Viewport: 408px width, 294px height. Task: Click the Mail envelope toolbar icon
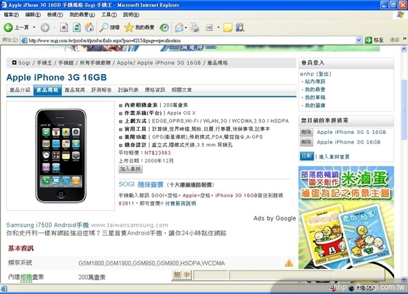[179, 27]
